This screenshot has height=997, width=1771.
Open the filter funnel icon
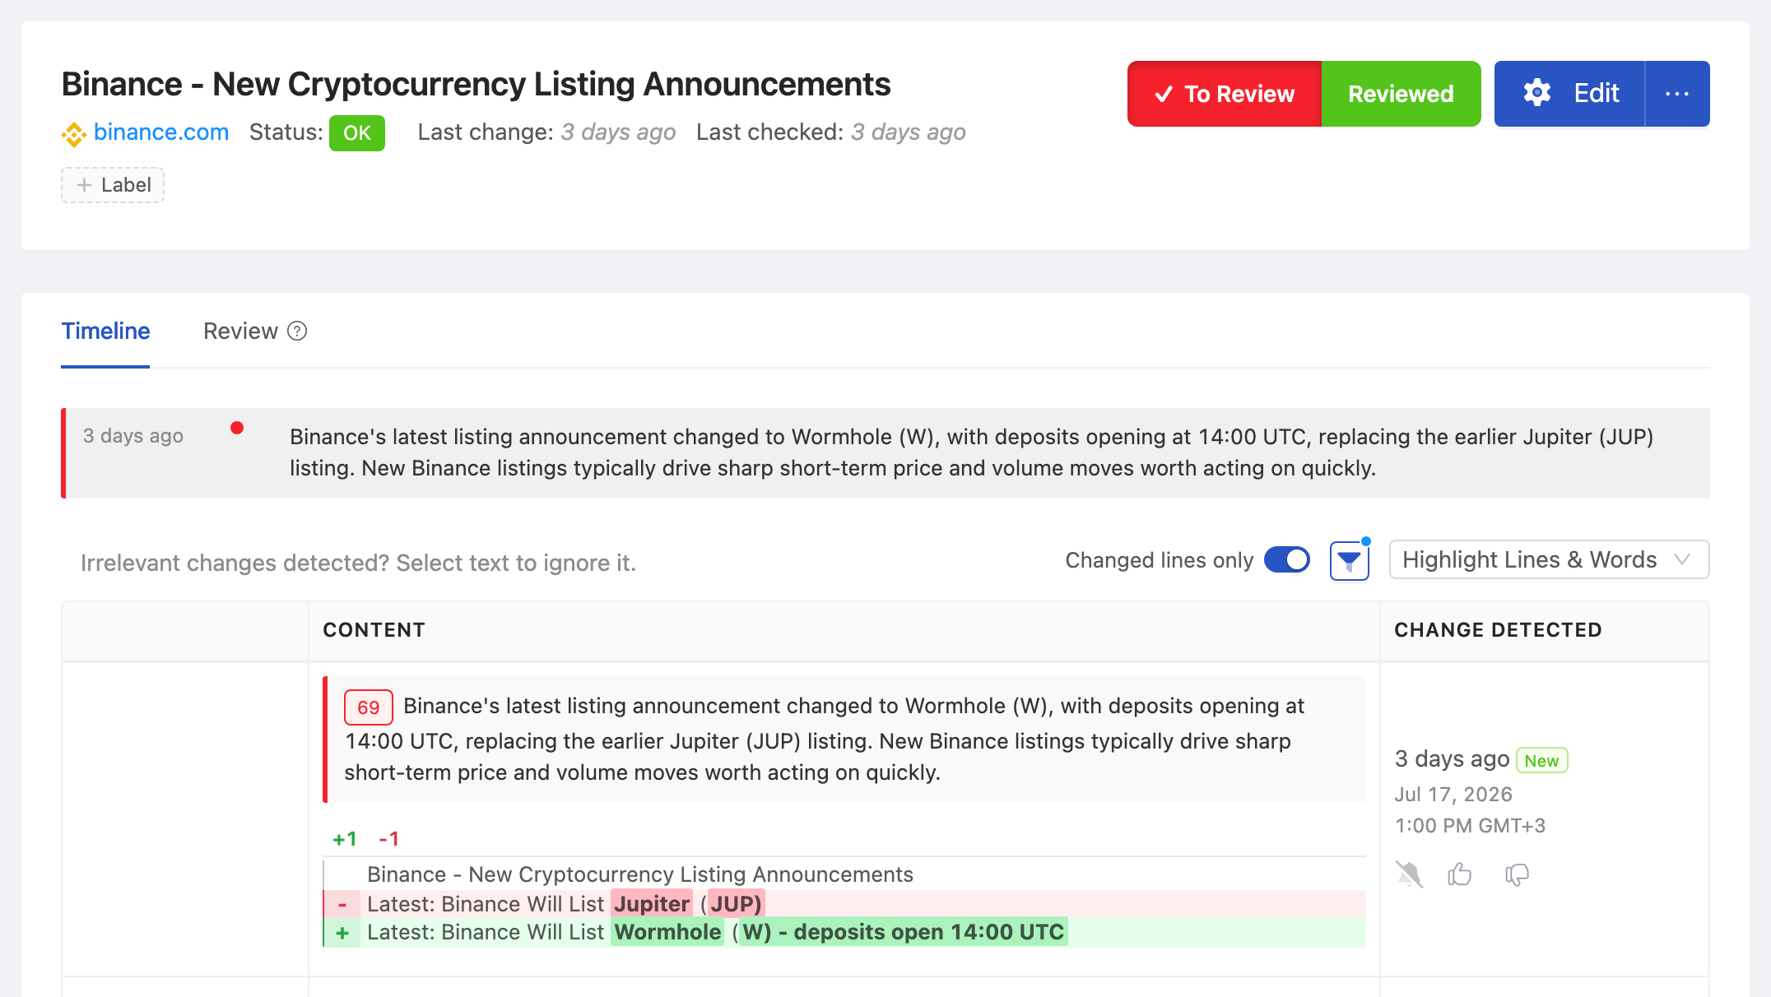pos(1350,561)
